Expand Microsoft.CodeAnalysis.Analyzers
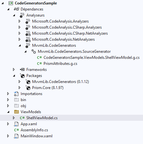The height and width of the screenshot is (144, 143). (19, 21)
